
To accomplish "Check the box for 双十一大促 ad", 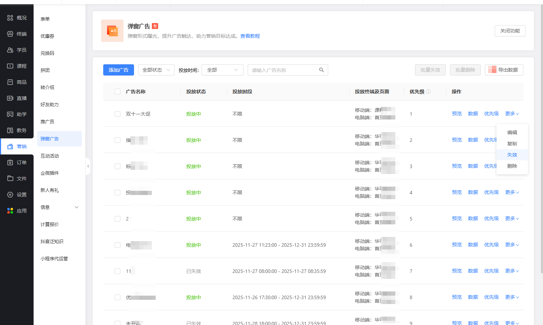I will [x=118, y=114].
